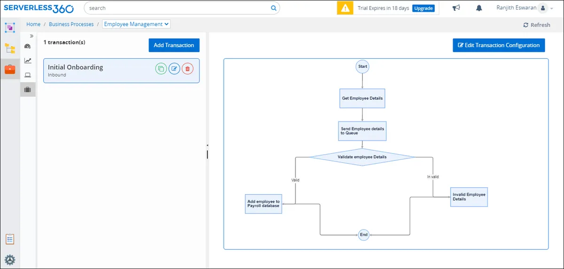The image size is (564, 269).
Task: Go to the Business Processes breadcrumb
Action: [x=71, y=24]
